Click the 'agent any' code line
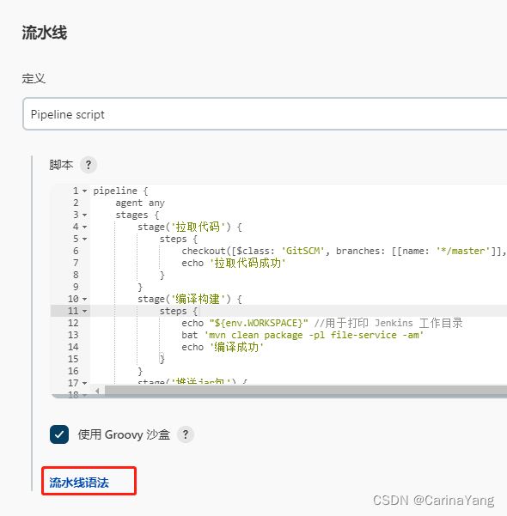Image resolution: width=507 pixels, height=516 pixels. (140, 203)
